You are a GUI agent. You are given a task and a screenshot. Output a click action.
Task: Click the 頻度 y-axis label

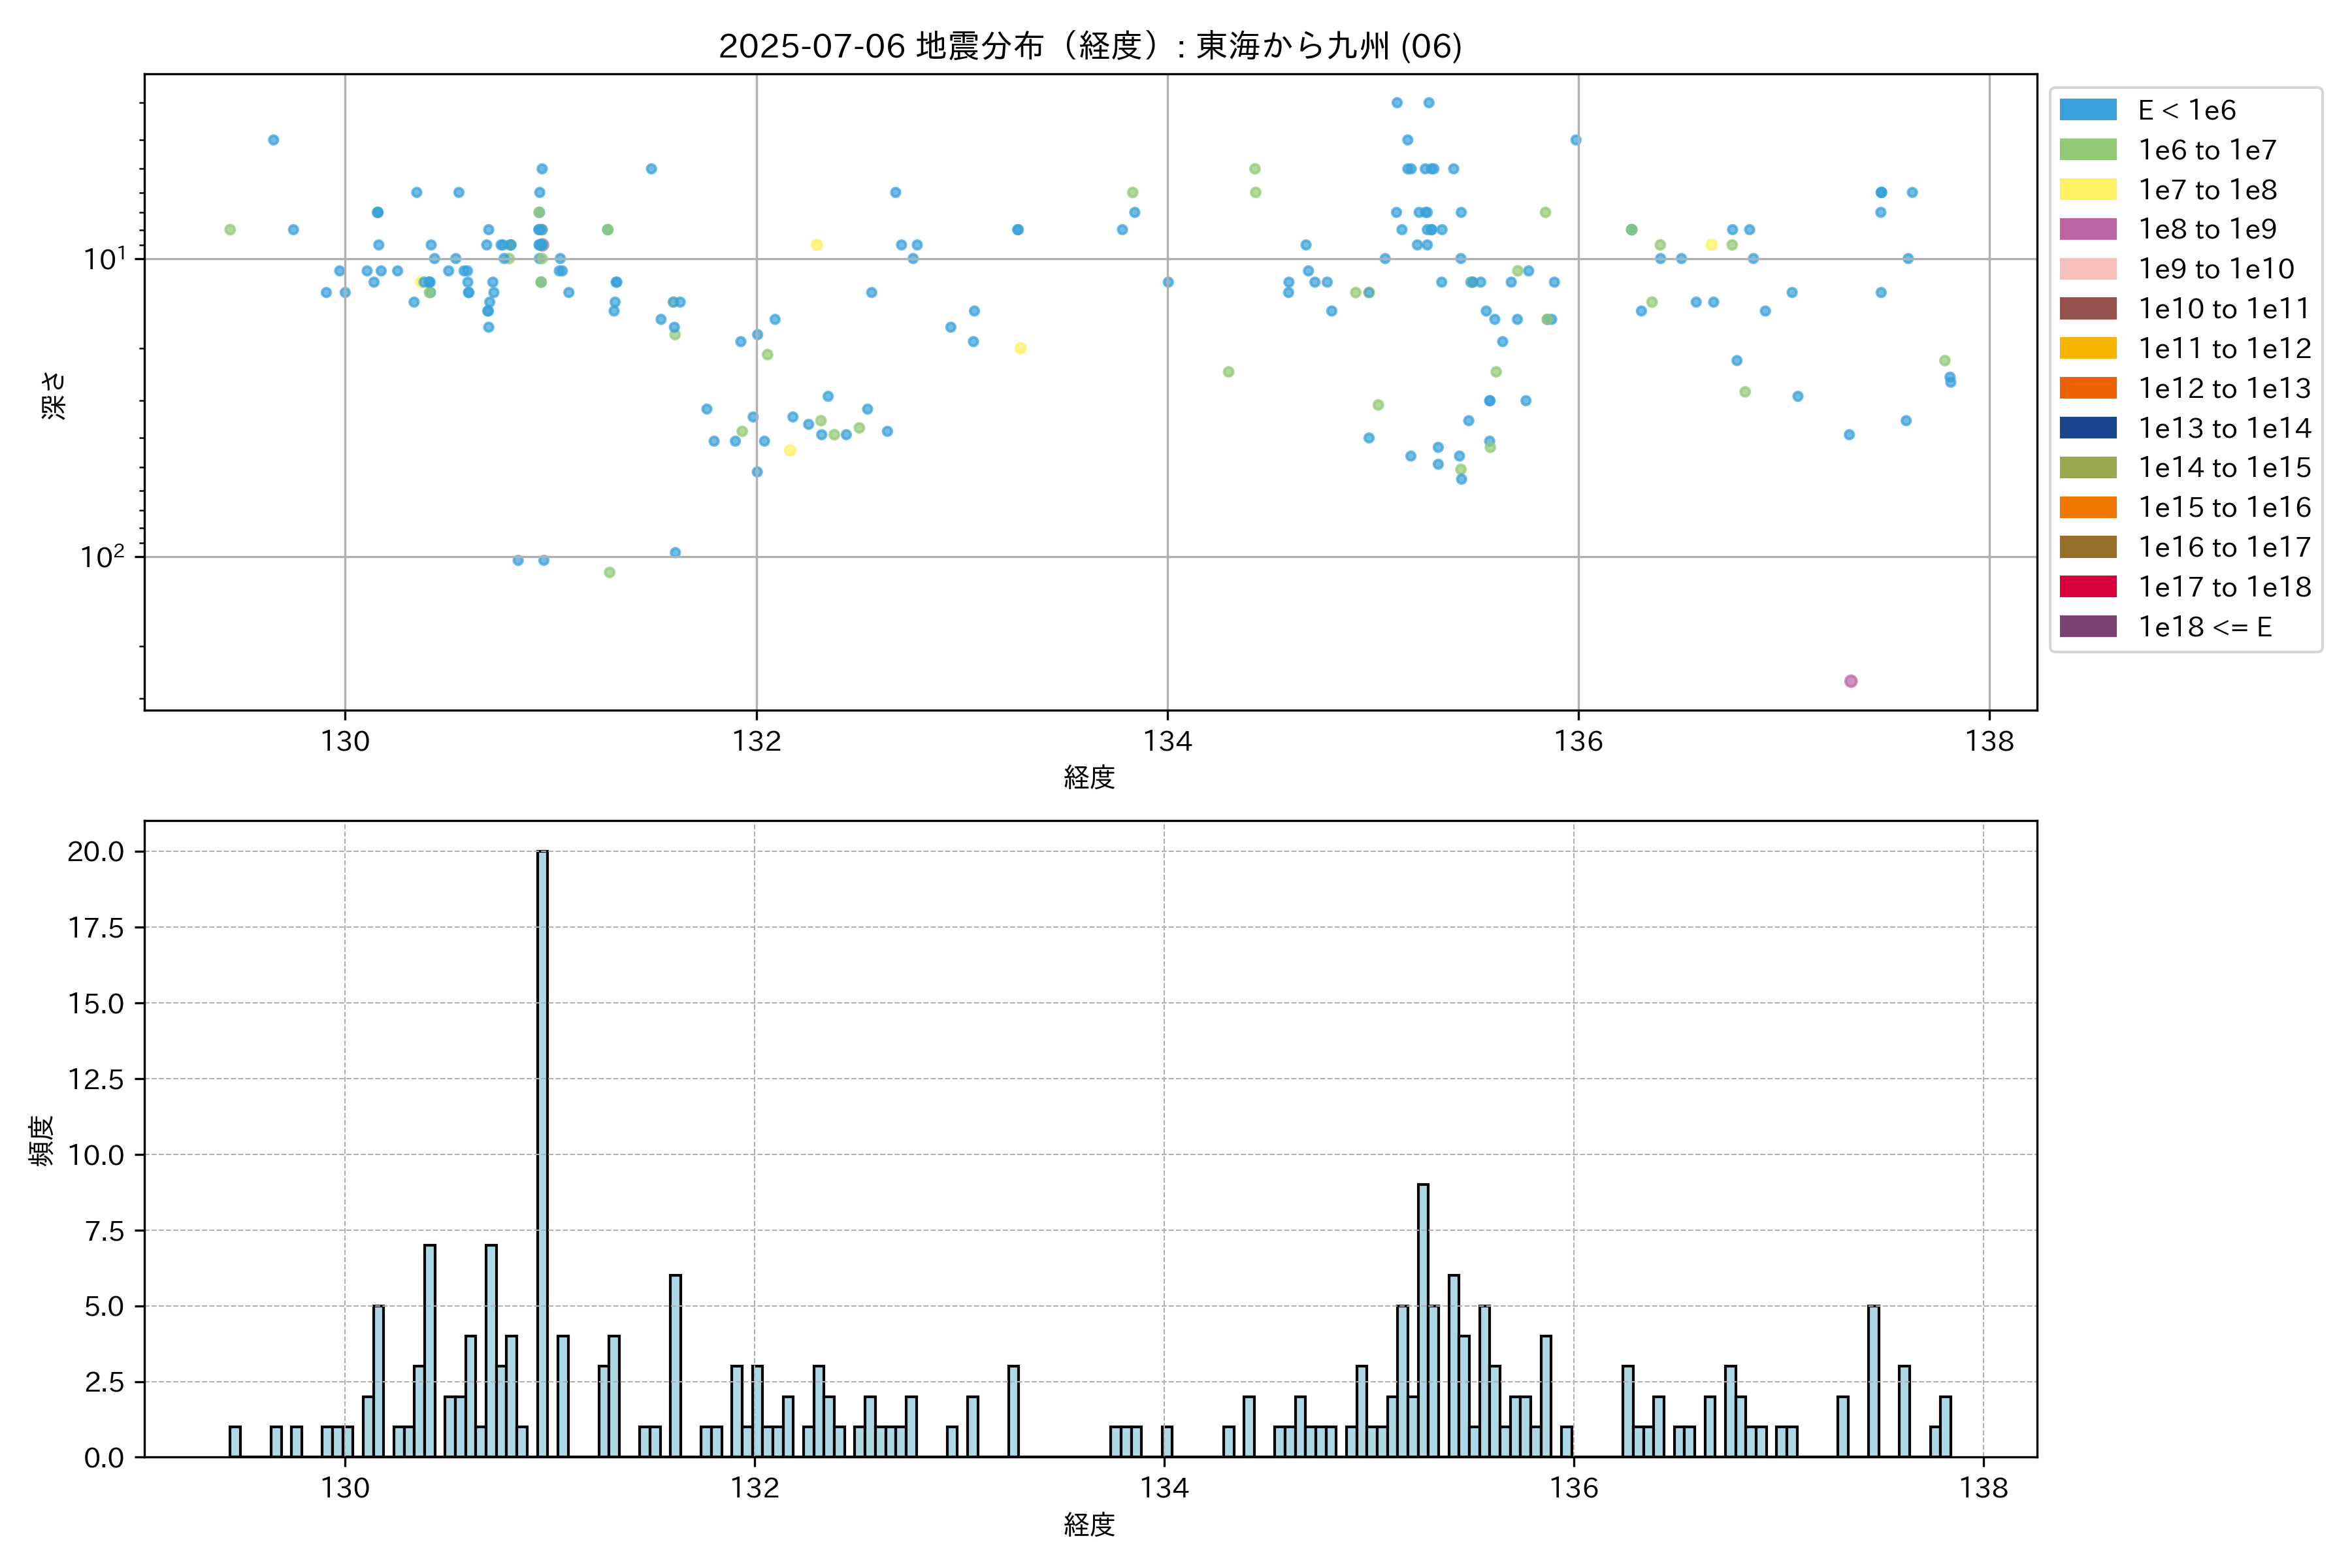41,1140
